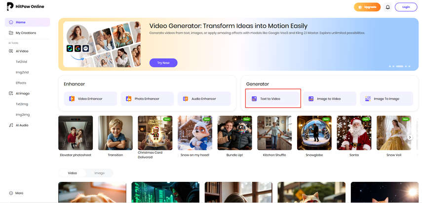
Task: Click the Image To Image icon
Action: coord(368,99)
